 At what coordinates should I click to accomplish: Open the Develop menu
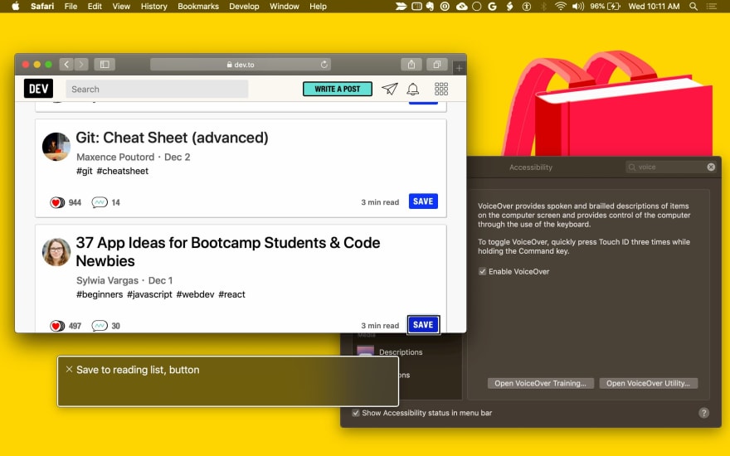[244, 6]
